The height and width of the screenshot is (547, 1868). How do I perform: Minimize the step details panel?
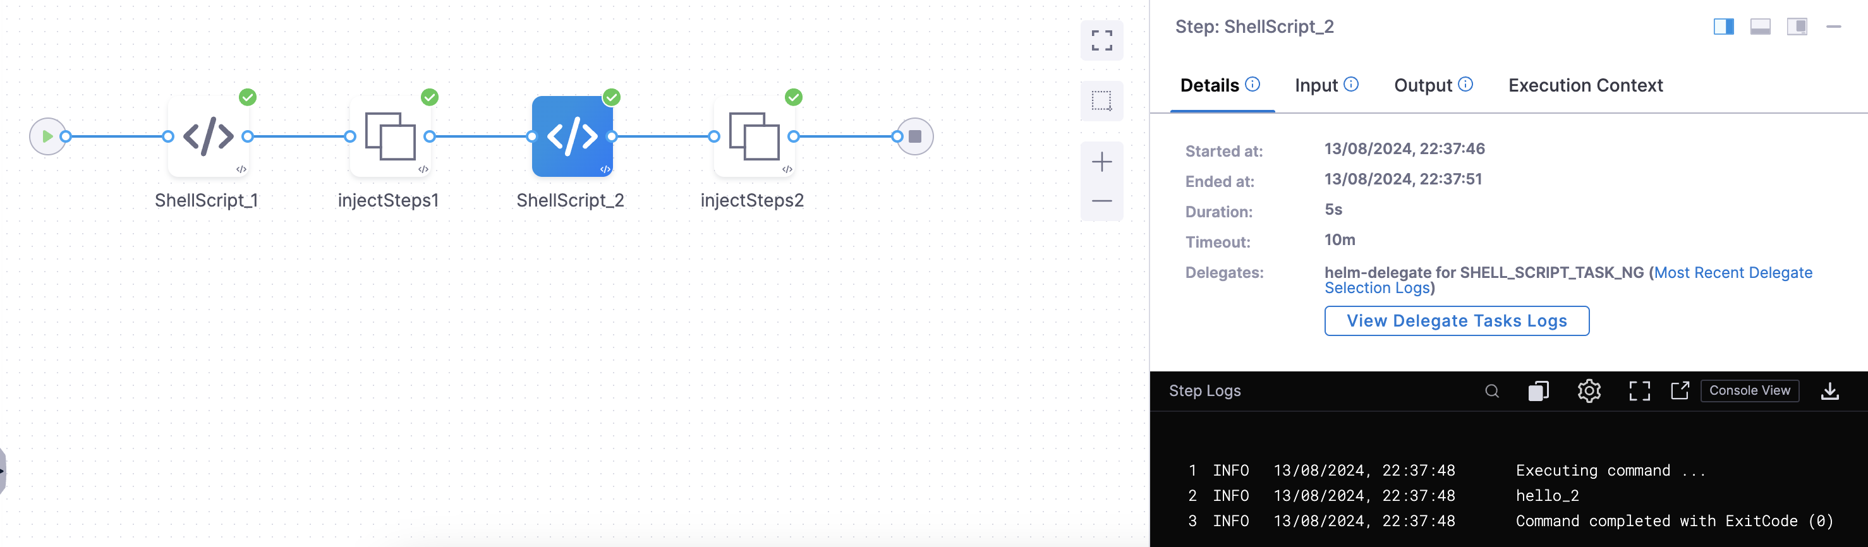point(1833,27)
